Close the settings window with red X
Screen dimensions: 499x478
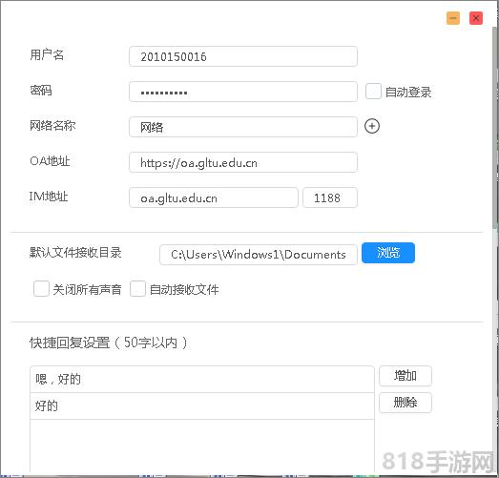click(x=476, y=18)
